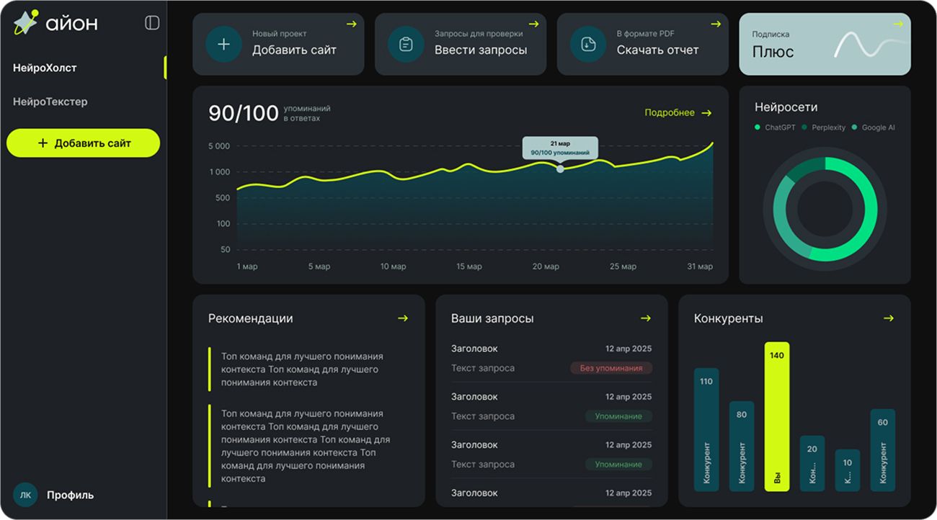The height and width of the screenshot is (520, 937).
Task: Open Рекомендации via its arrow icon
Action: 403,318
